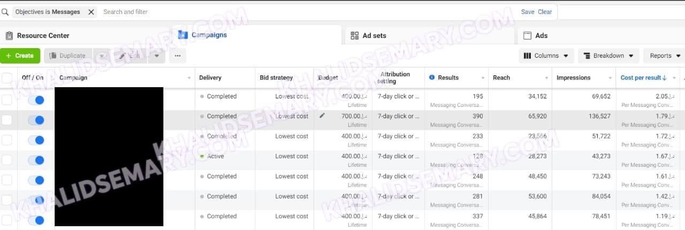685x230 pixels.
Task: Toggle off the campaign with 195 results
Action: (36, 100)
